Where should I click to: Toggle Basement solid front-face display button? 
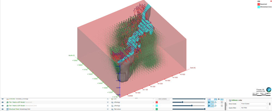(209, 102)
